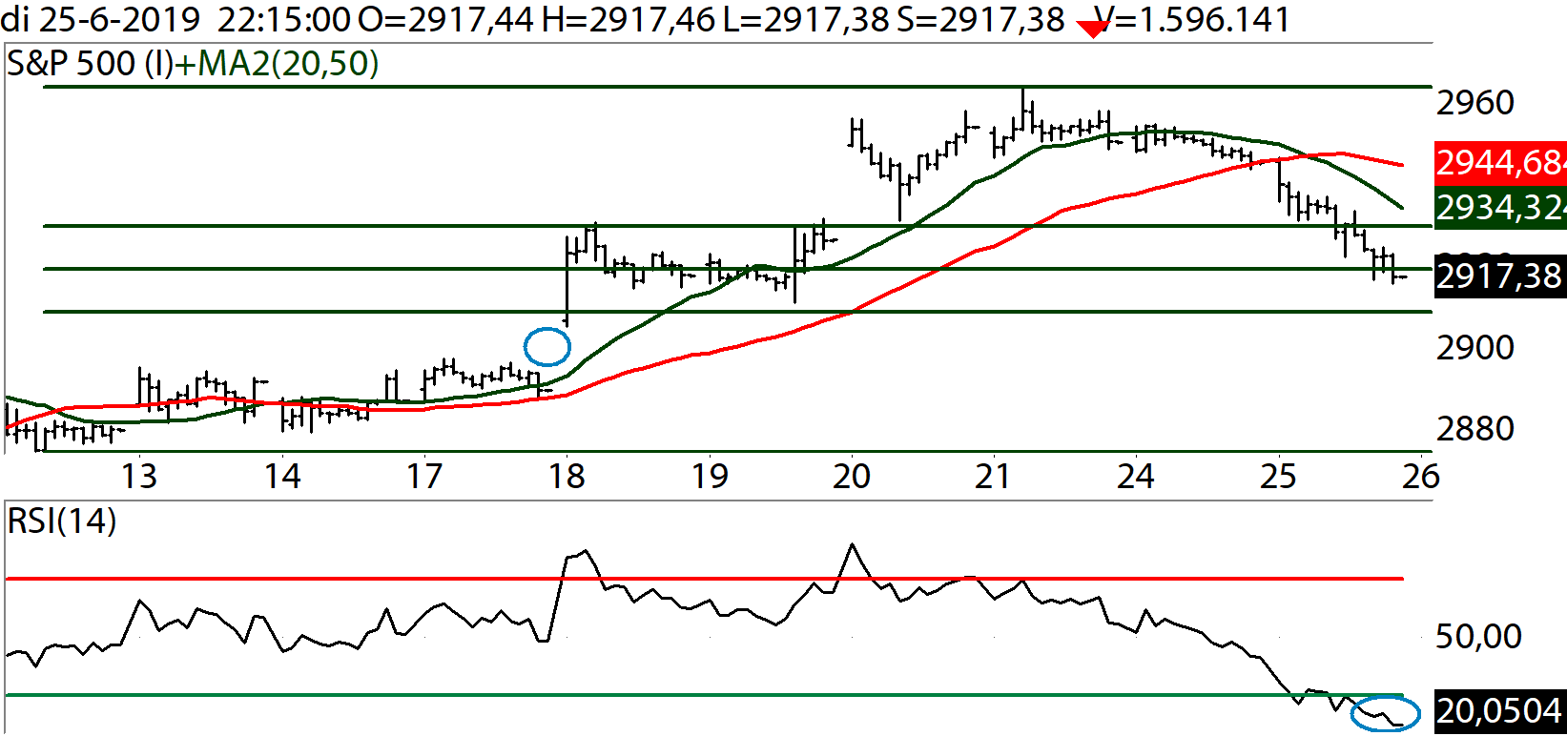Image resolution: width=1567 pixels, height=736 pixels.
Task: Click the RSI 50,00 axis label
Action: click(x=1478, y=635)
